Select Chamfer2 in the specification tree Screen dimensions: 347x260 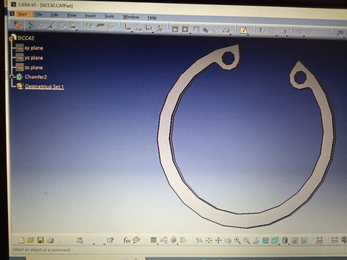(36, 77)
